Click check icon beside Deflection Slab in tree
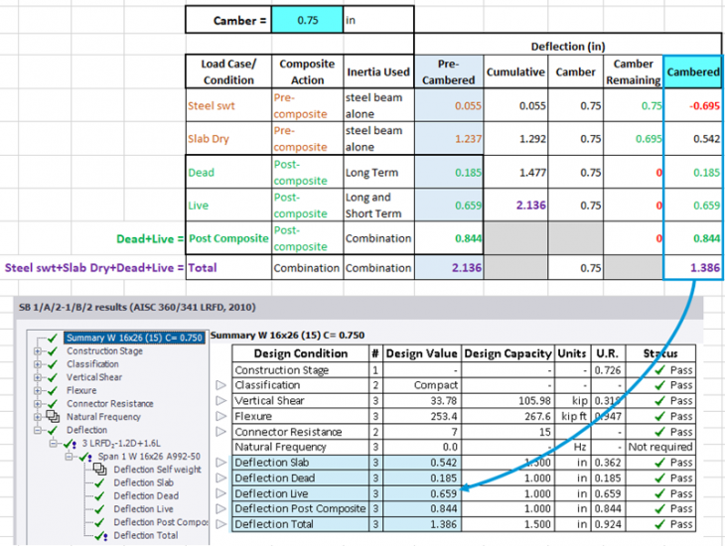725x546 pixels. pos(99,482)
